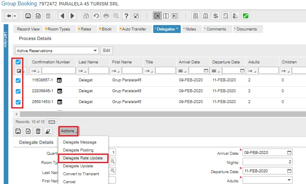
Task: Open calendar of Arrival Date detail field
Action: (289, 152)
